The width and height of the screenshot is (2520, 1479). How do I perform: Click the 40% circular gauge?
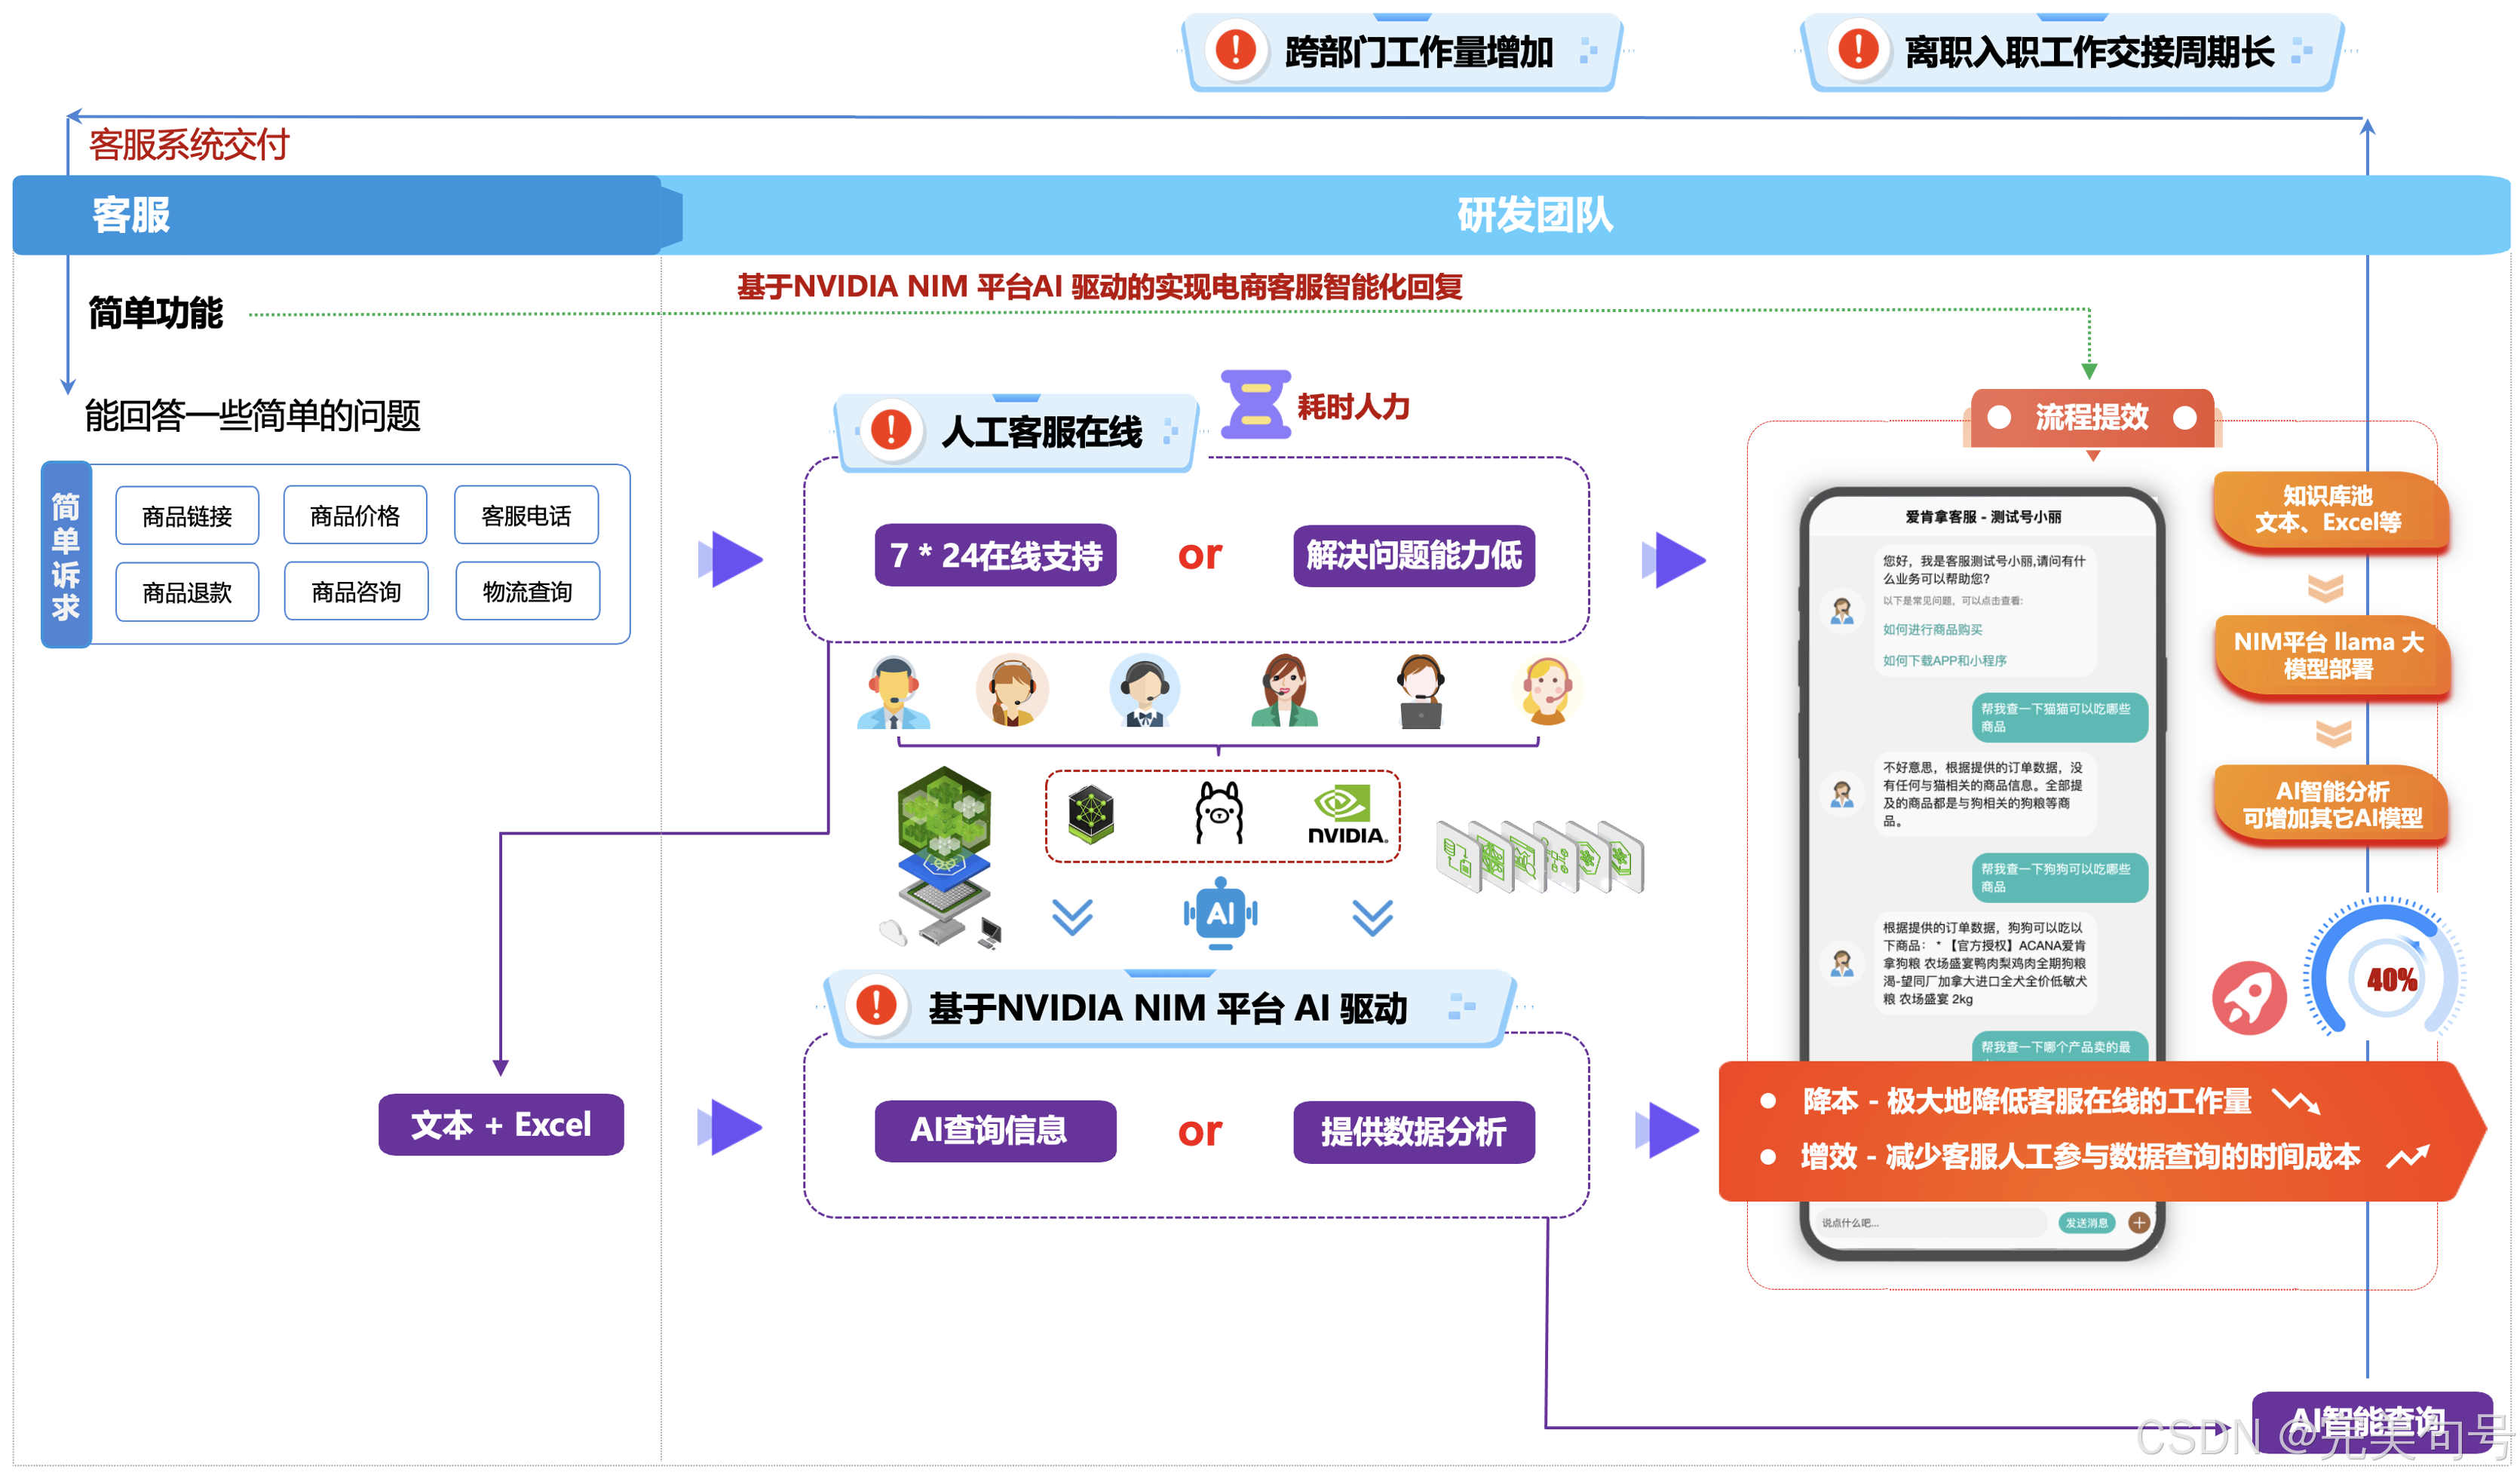coord(2386,978)
